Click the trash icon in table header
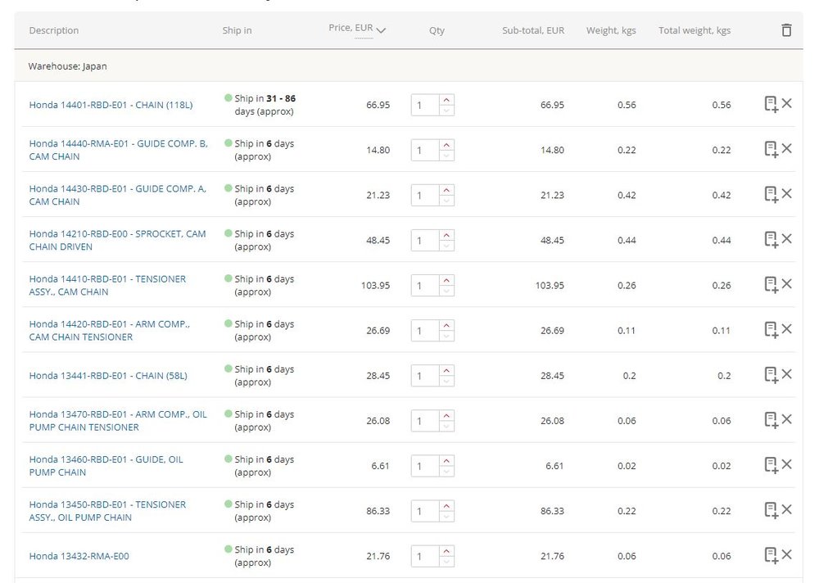 coord(786,30)
